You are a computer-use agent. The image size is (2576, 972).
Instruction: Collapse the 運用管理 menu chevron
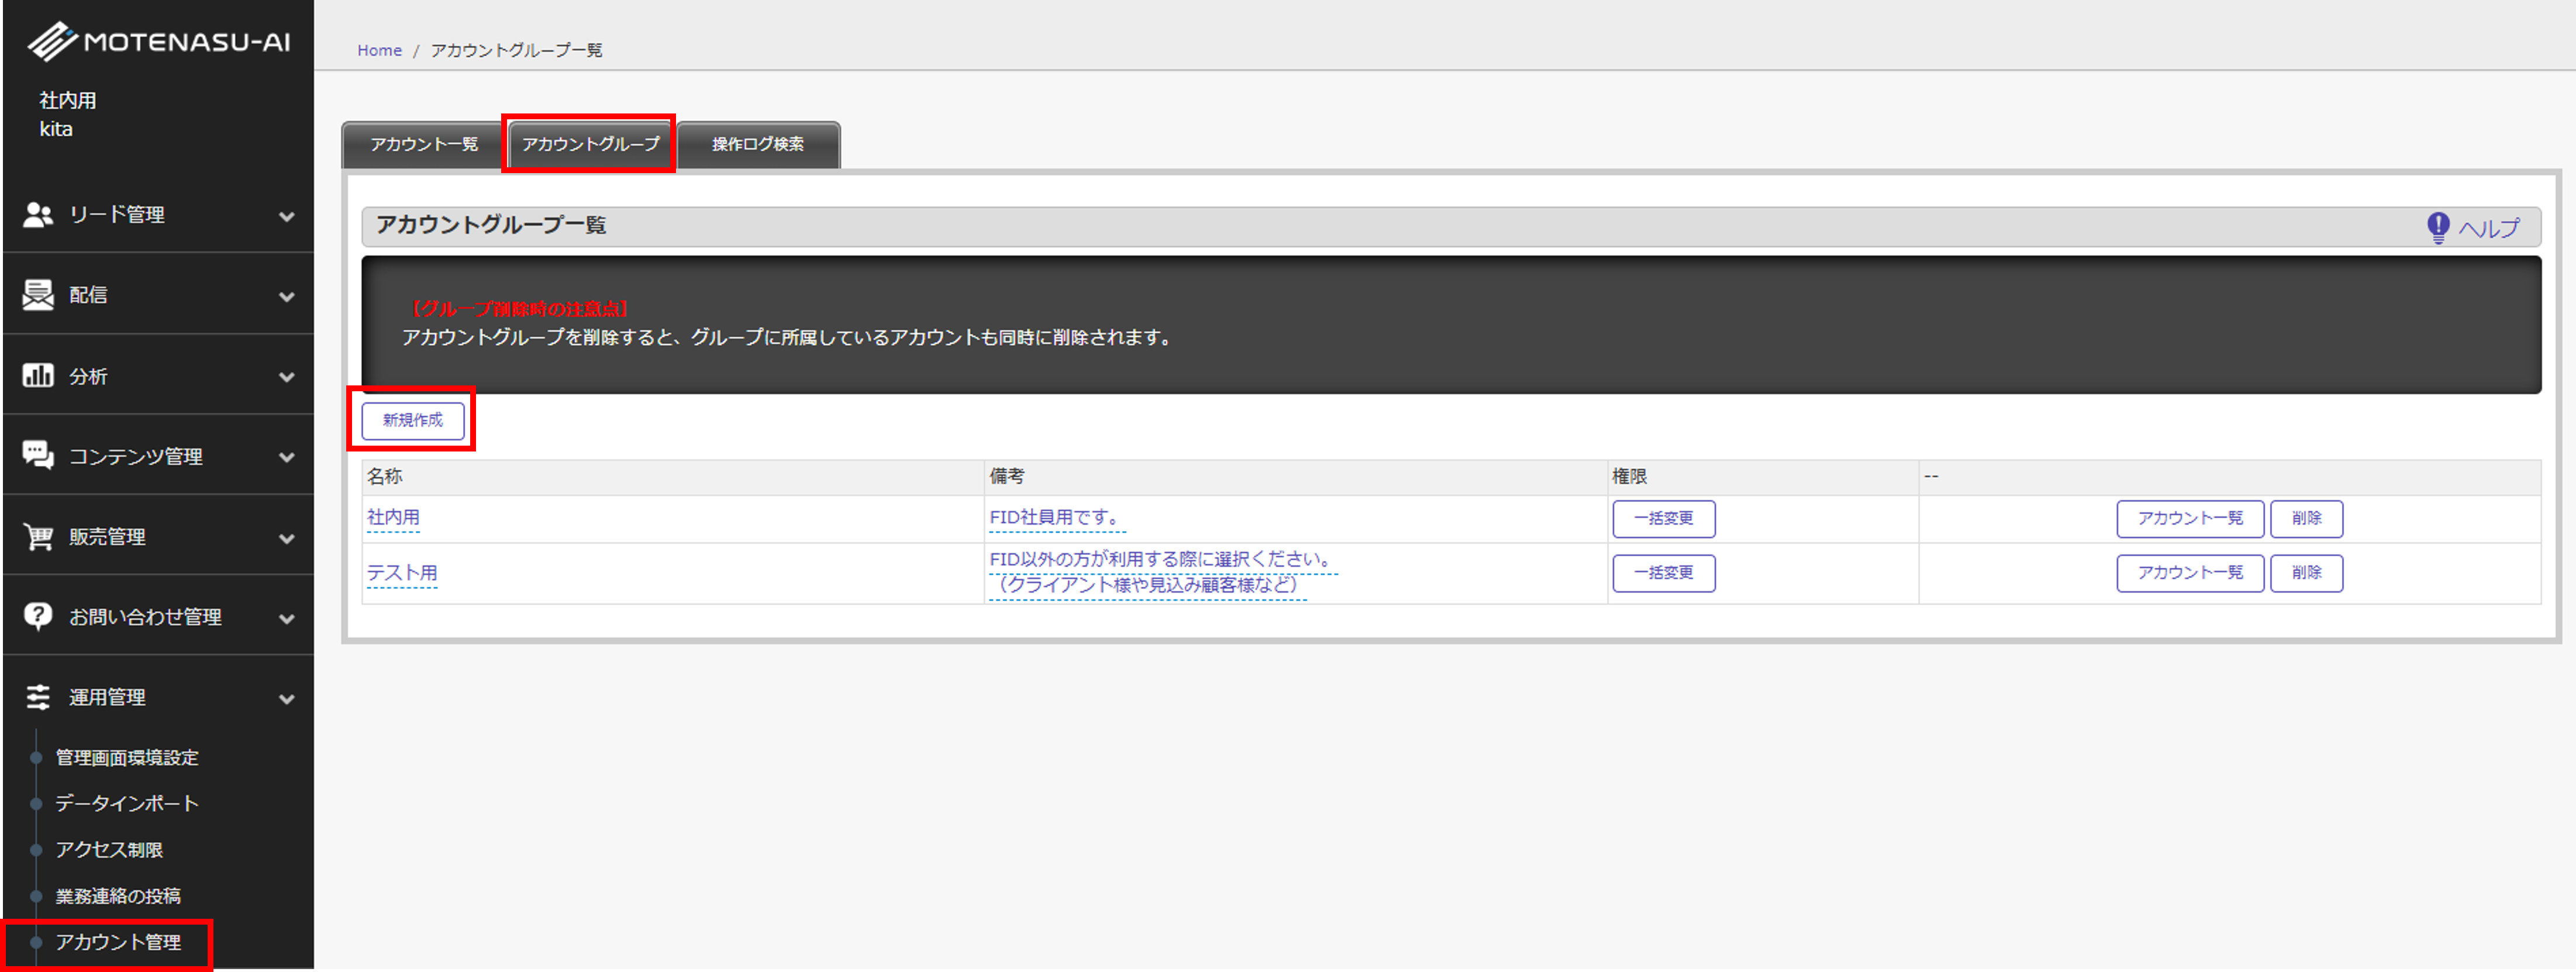(287, 699)
